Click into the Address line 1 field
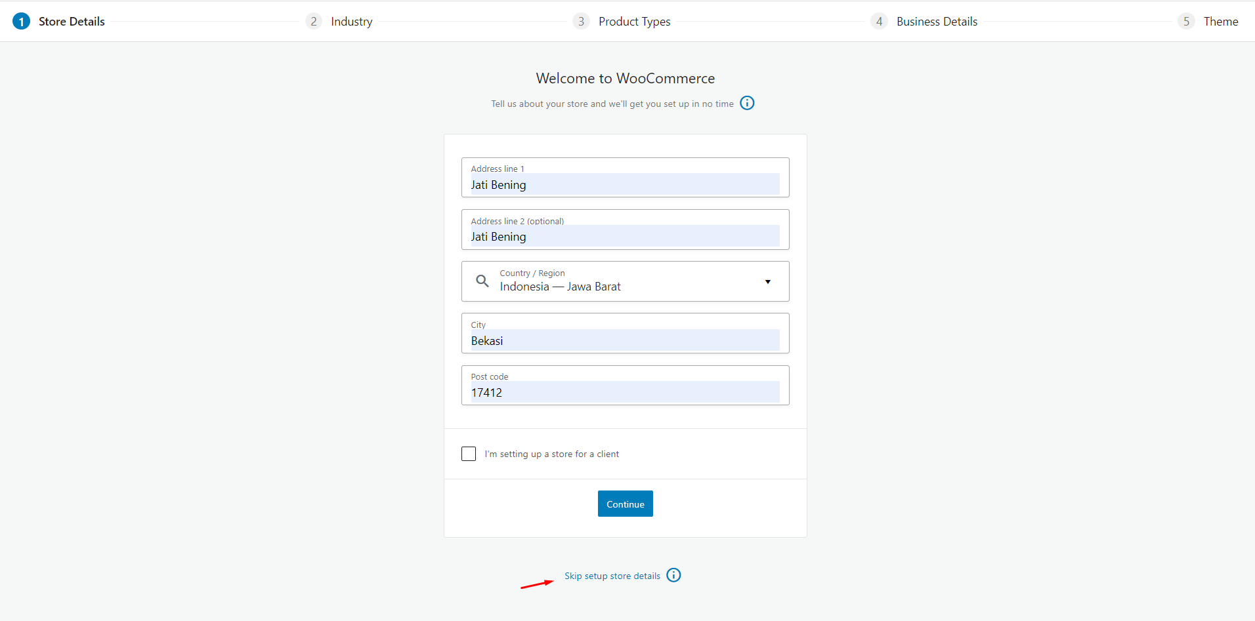The image size is (1255, 621). click(x=625, y=184)
